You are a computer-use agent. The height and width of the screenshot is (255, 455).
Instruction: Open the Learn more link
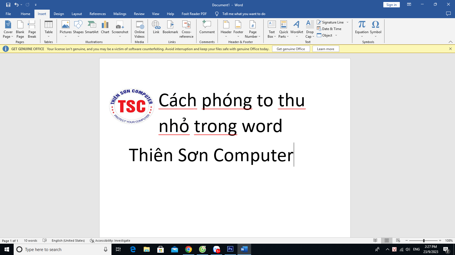(326, 48)
